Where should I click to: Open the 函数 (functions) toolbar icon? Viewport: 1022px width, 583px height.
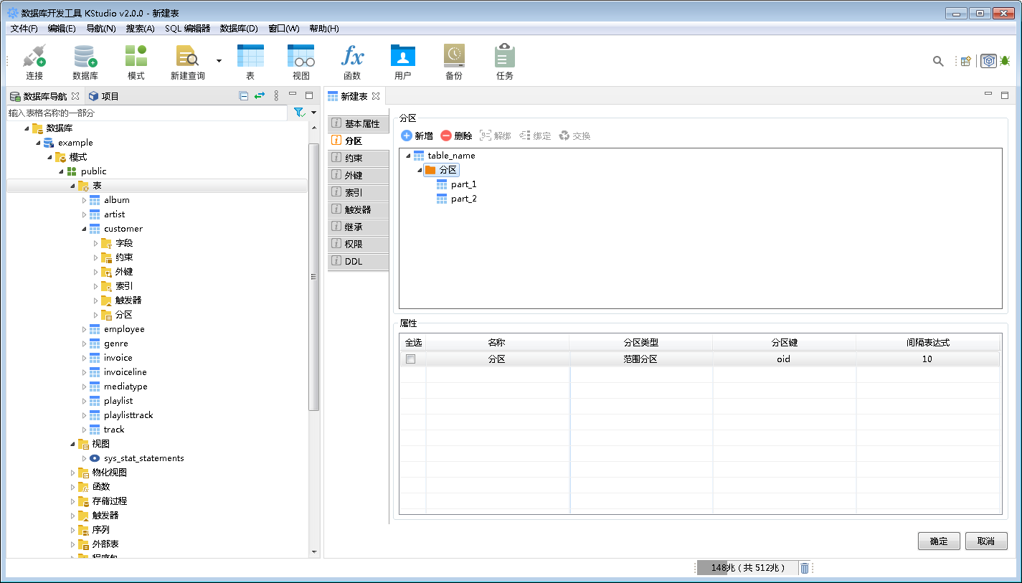point(352,60)
